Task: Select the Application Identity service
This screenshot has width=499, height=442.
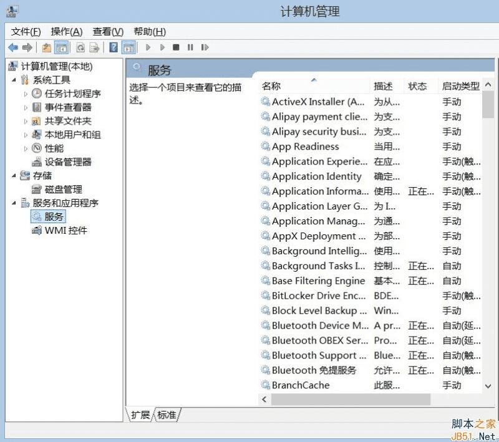Action: point(371,176)
